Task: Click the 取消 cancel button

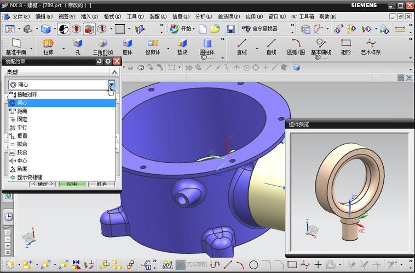Action: (102, 184)
